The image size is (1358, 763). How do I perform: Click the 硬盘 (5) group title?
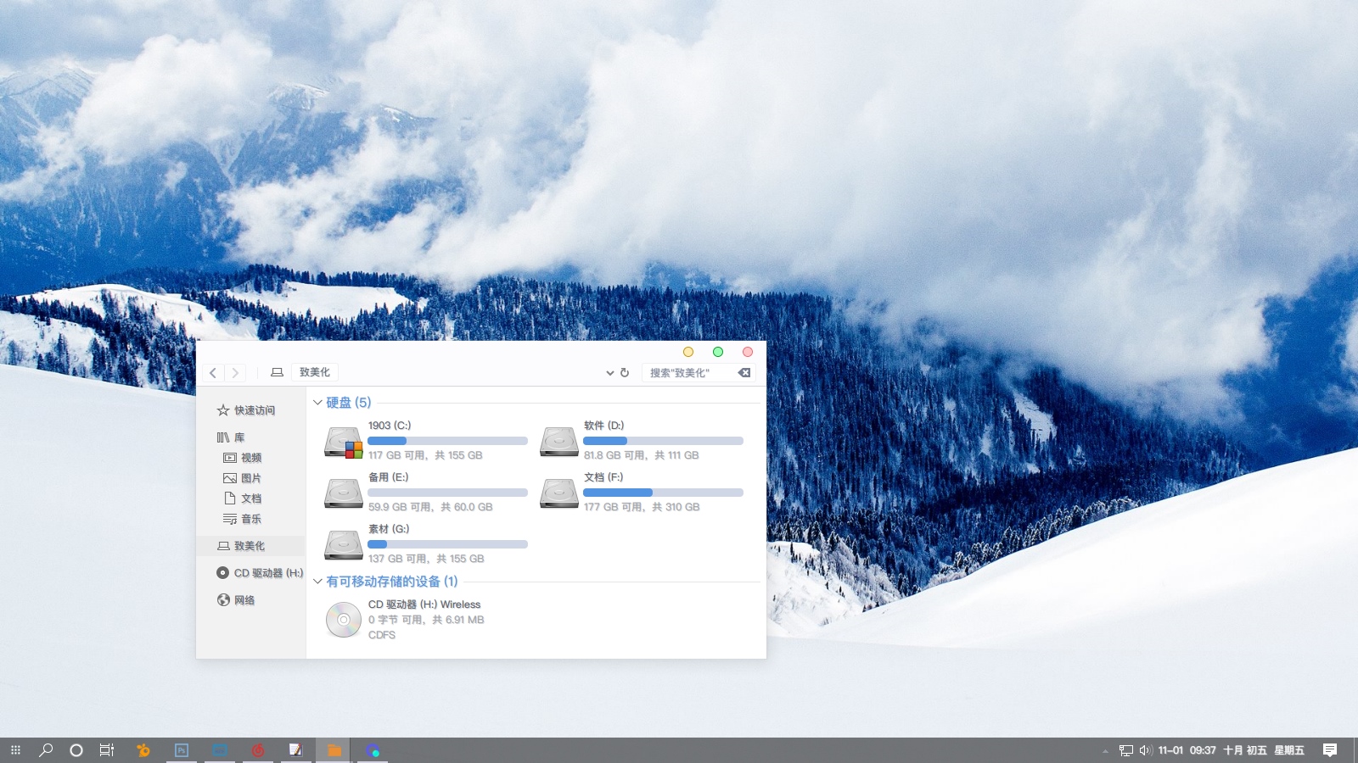click(x=349, y=403)
